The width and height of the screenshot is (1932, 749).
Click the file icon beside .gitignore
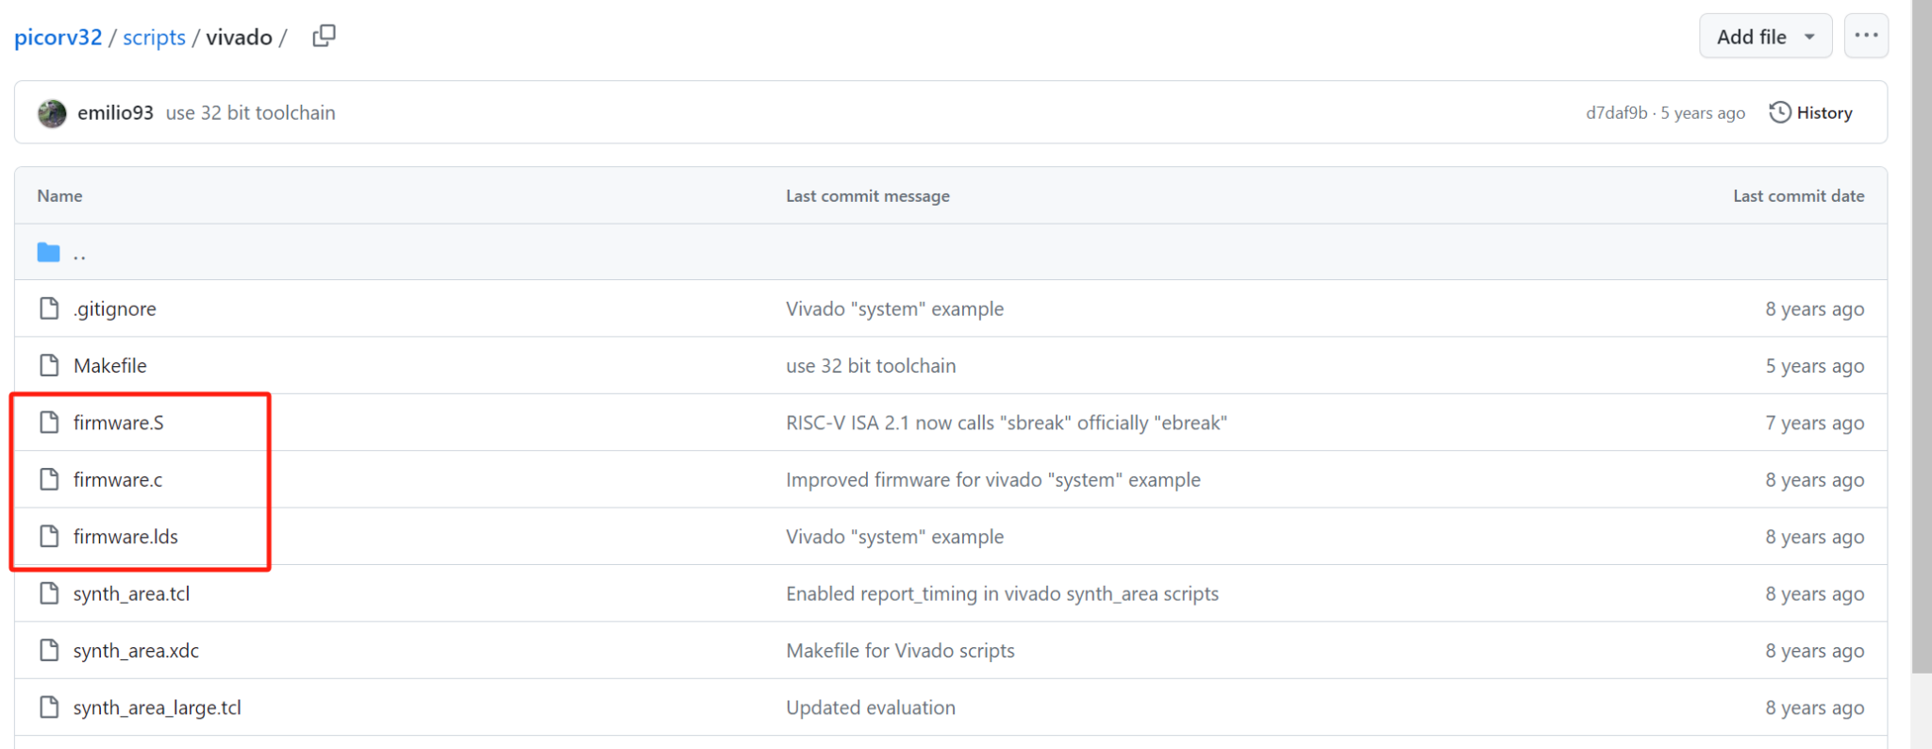[x=49, y=308]
